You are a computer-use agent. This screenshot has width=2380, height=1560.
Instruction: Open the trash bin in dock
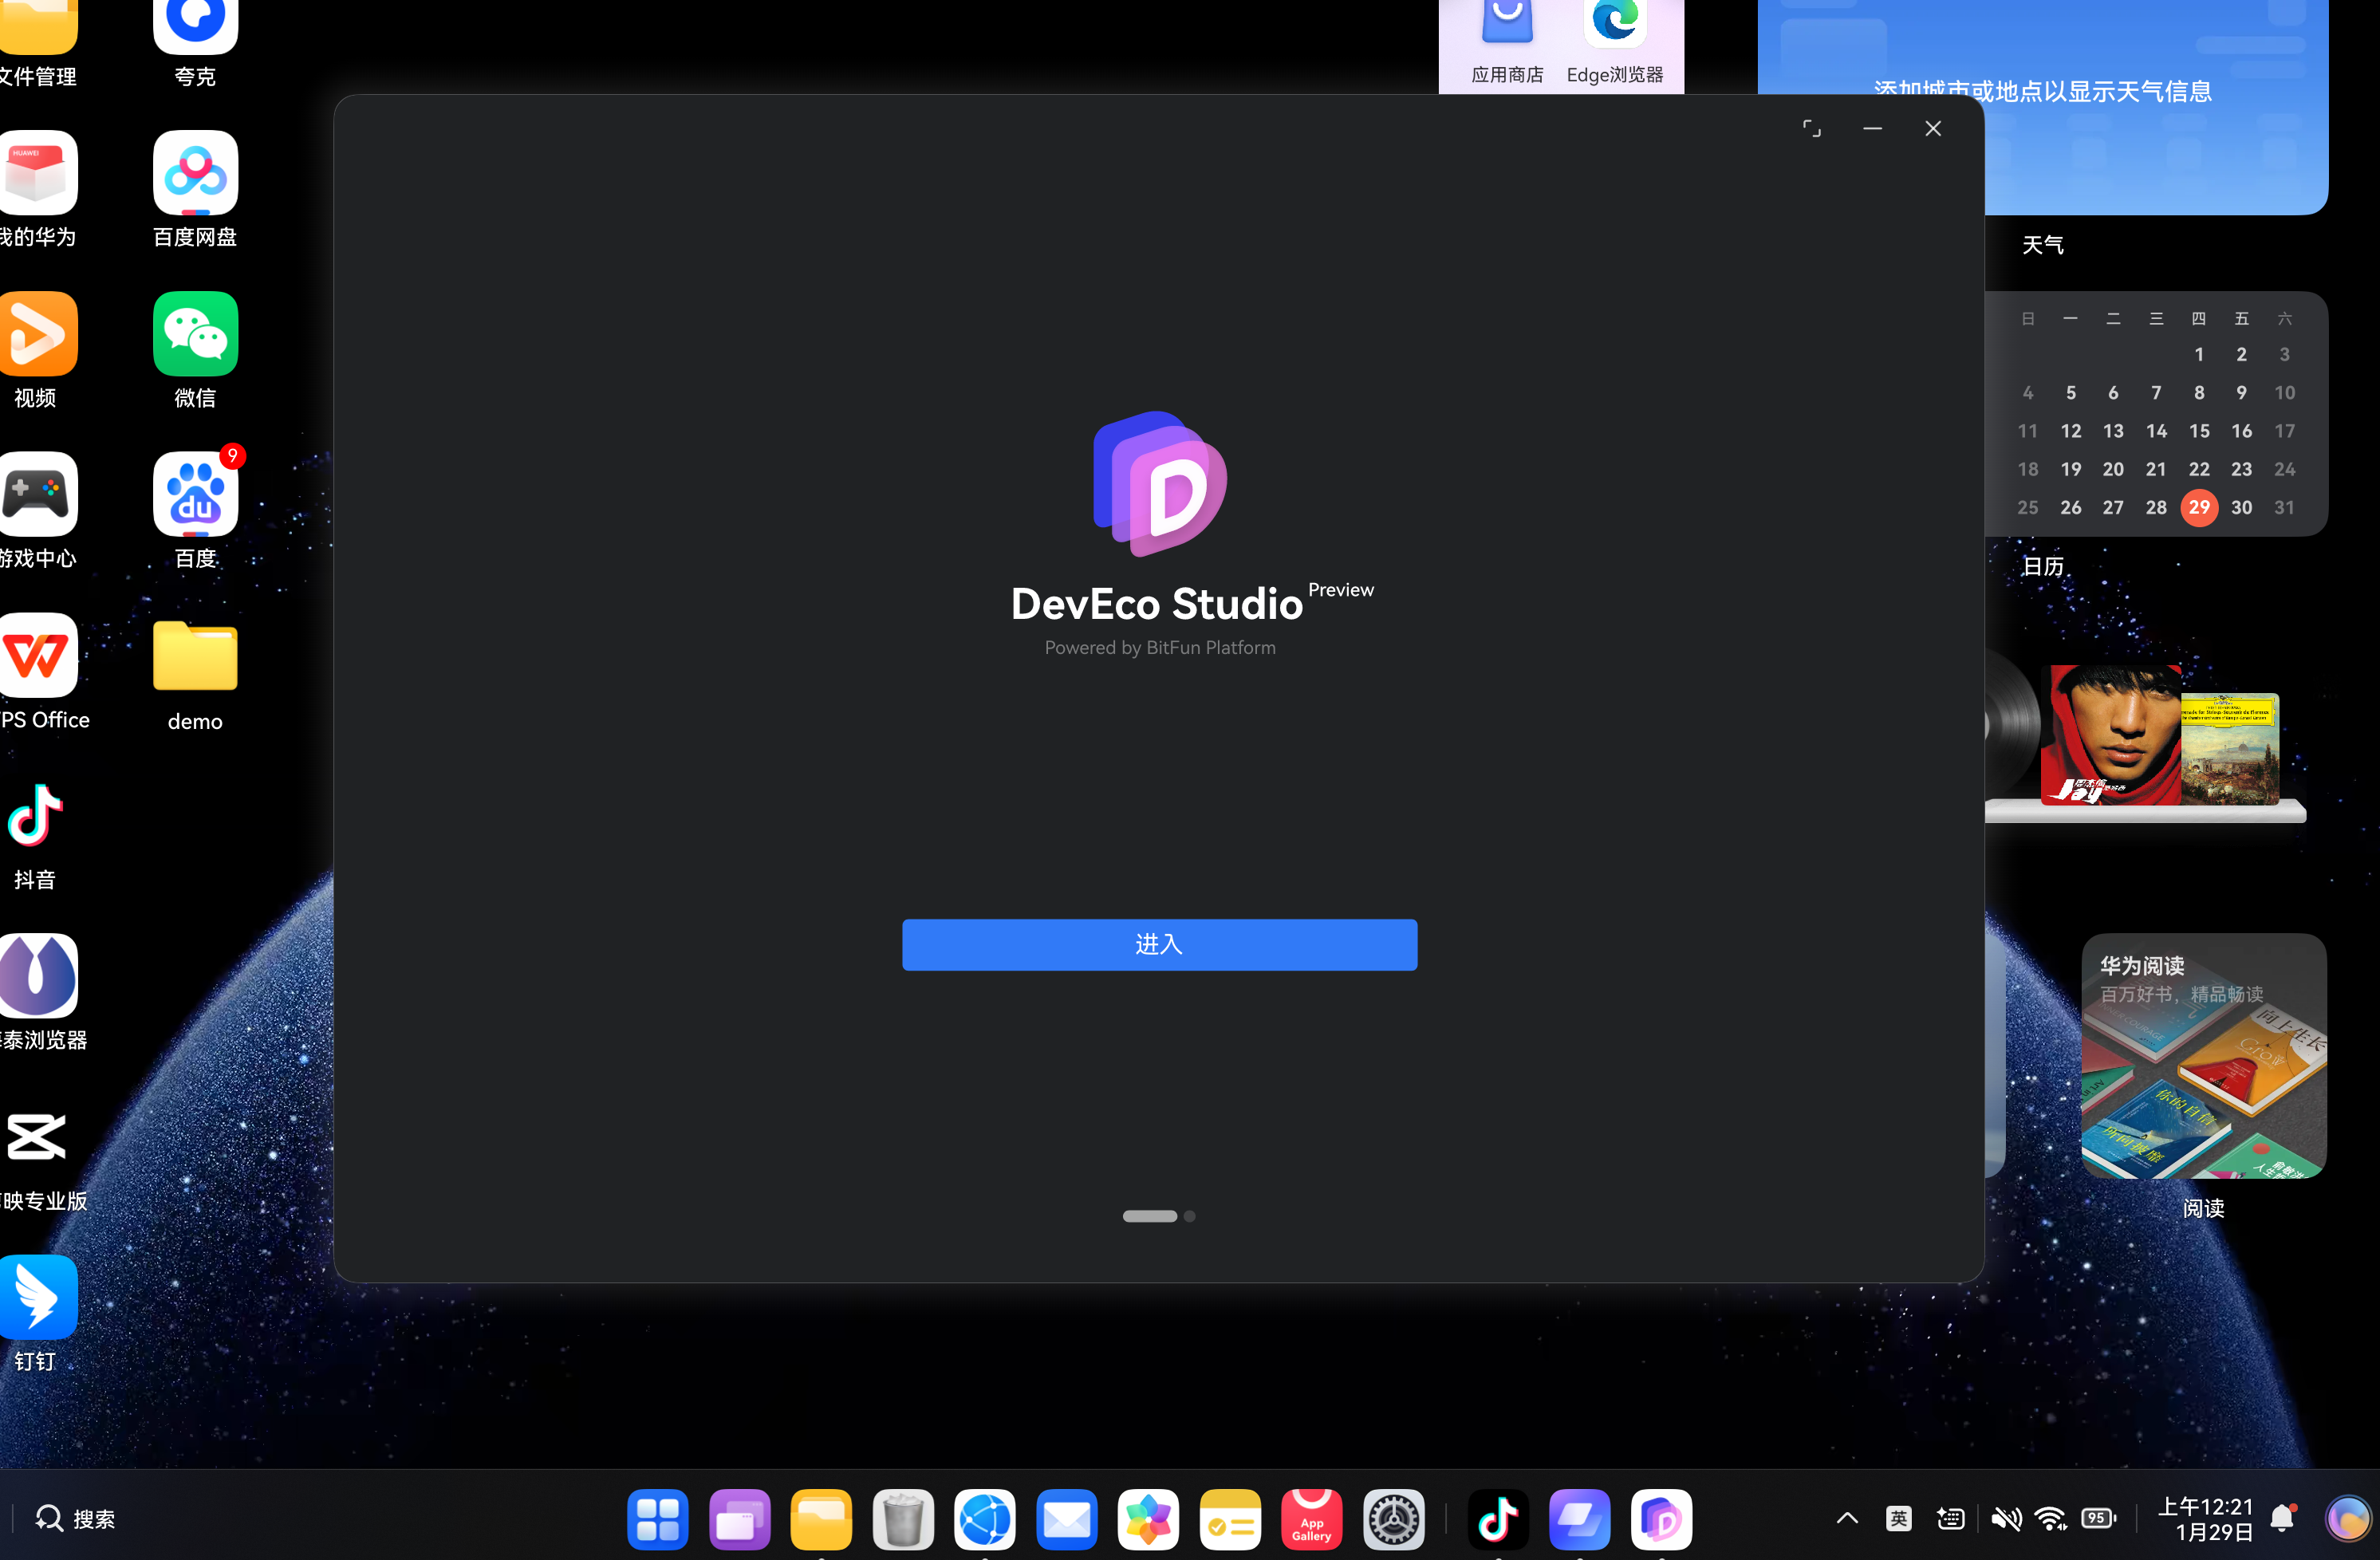(x=902, y=1519)
